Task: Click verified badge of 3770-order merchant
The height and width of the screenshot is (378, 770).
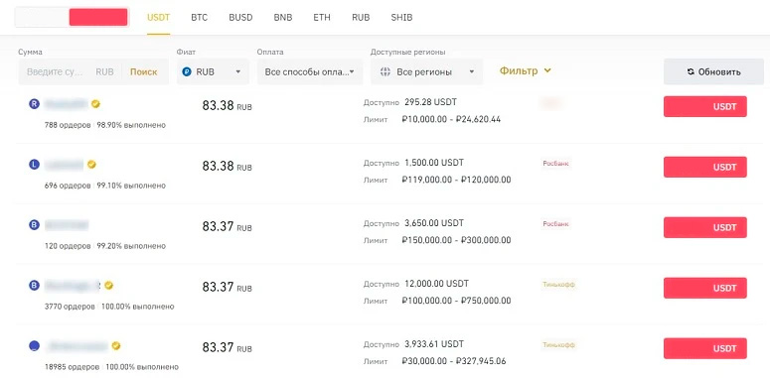Action: pyautogui.click(x=108, y=286)
